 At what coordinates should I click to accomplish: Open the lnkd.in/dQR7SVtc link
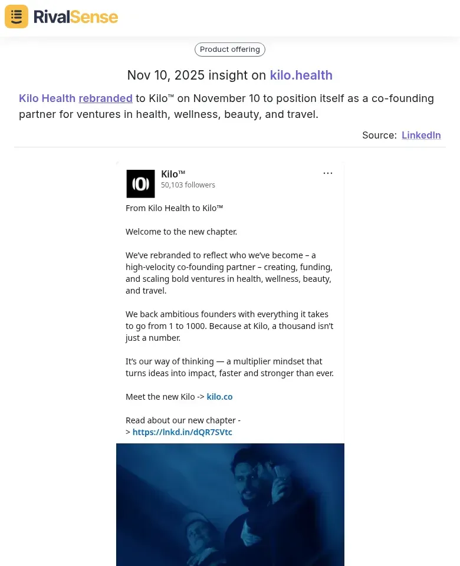pos(182,432)
